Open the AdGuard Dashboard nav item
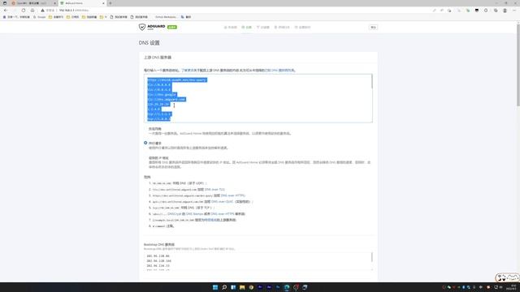Viewport: 520px width, 292px height. tap(231, 27)
